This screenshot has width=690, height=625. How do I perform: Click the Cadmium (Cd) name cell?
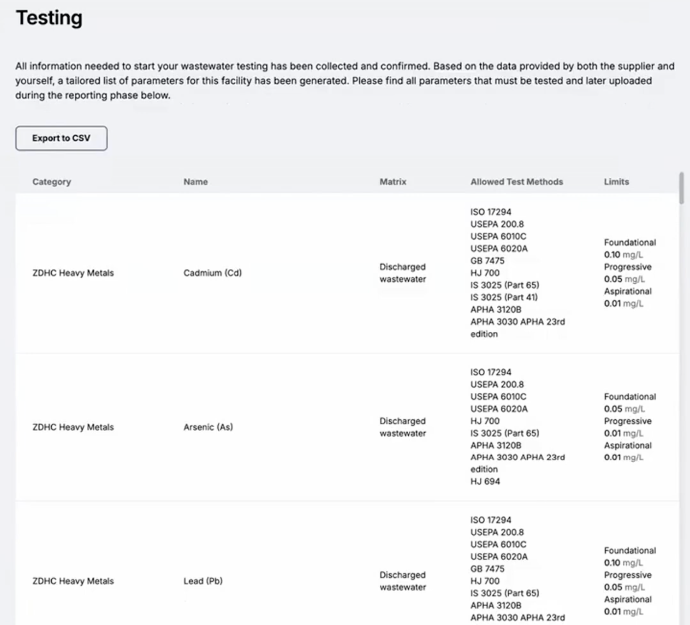click(x=213, y=273)
